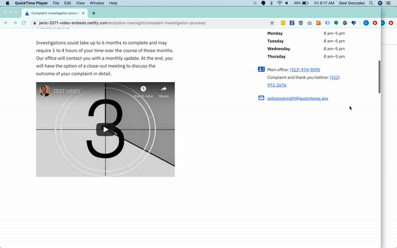This screenshot has height=248, width=397.
Task: Click the contact card phone icon
Action: (x=261, y=69)
